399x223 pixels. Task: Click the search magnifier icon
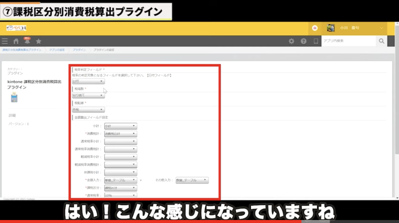[382, 41]
